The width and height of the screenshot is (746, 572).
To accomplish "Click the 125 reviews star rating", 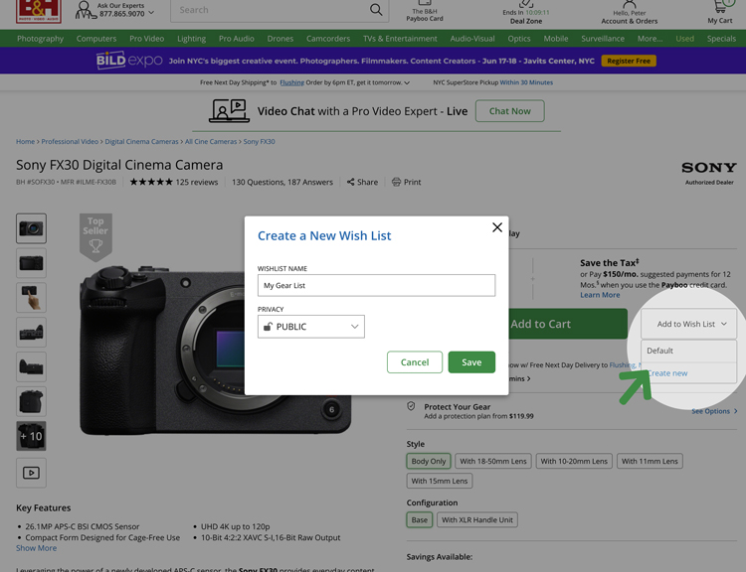I will click(x=174, y=182).
